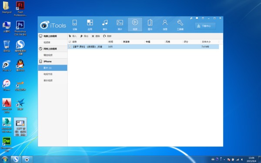This screenshot has height=163, width=261.
Task: Click the Export (导出) toolbar button
Action: (84, 36)
